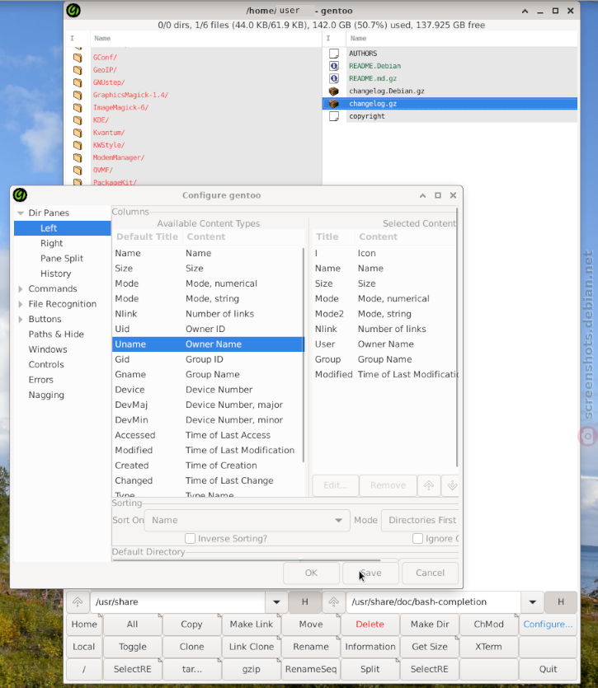Click folder icon beside Kvantum/ entry
Image resolution: width=598 pixels, height=688 pixels.
click(78, 133)
